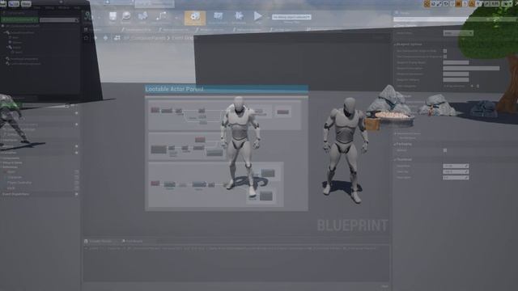Image resolution: width=518 pixels, height=291 pixels.
Task: Click the Play toolbar button
Action: [x=257, y=17]
